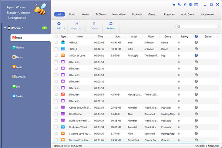Viewport: 222px width, 148px height.
Task: Open the Add dropdown arrow
Action: tap(65, 28)
